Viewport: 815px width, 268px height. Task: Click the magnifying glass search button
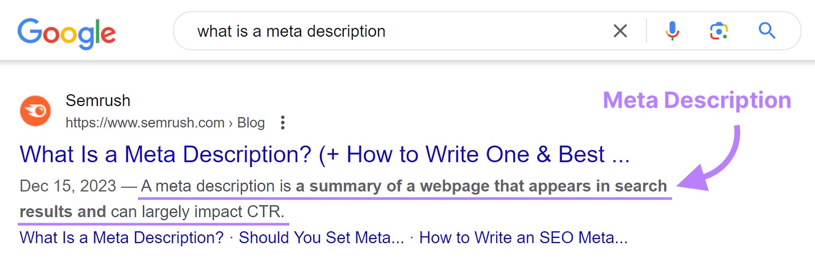tap(767, 31)
